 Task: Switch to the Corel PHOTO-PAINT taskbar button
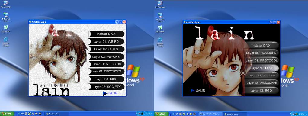(210, 114)
